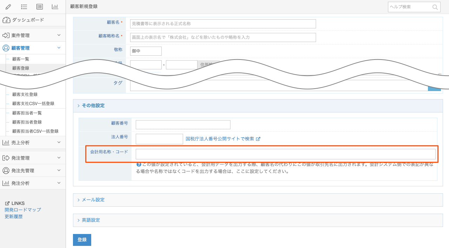Click the 顧客番号 input field

tap(183, 125)
